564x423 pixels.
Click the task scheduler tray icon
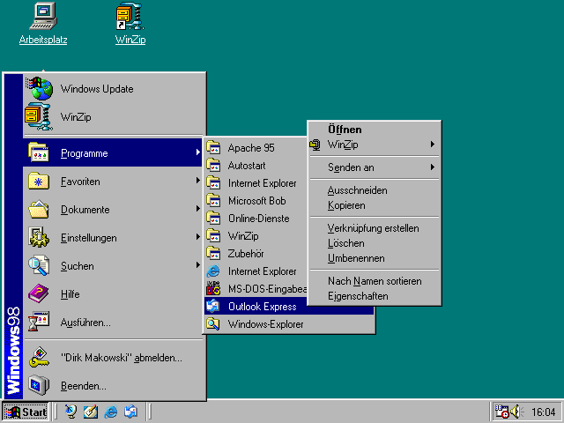click(x=501, y=412)
